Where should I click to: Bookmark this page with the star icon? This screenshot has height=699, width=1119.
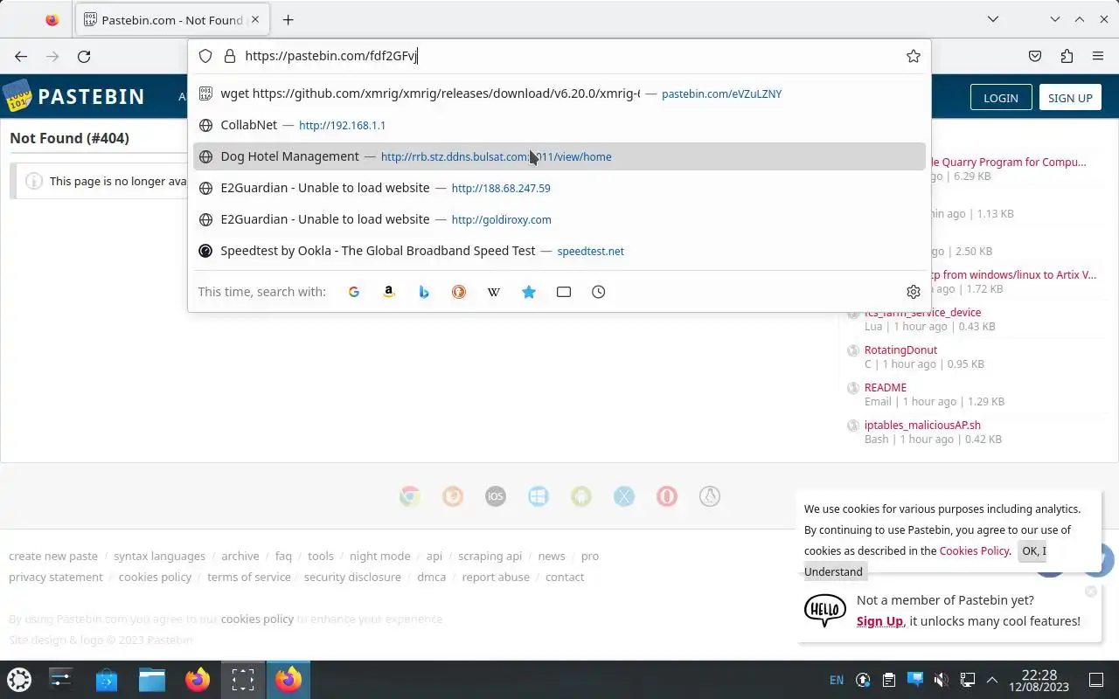(x=914, y=56)
